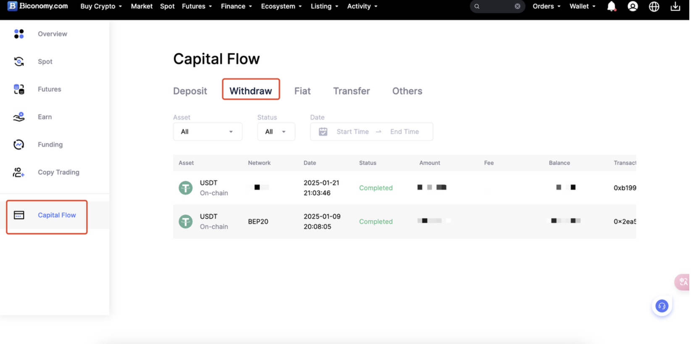
Task: Click Market in top navigation
Action: click(142, 6)
